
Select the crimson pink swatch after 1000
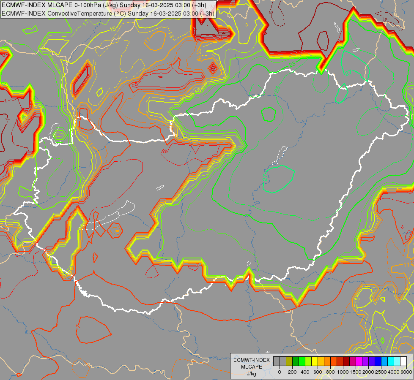pyautogui.click(x=353, y=361)
